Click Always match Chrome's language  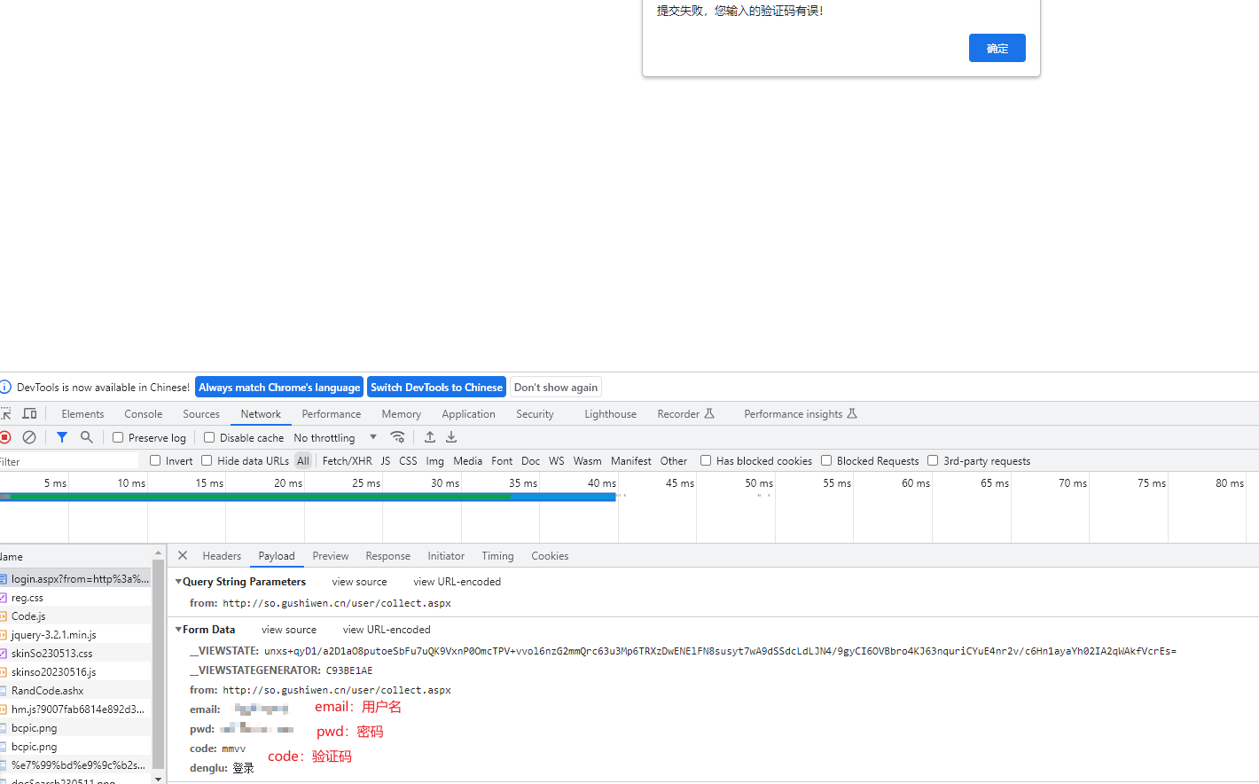pyautogui.click(x=279, y=388)
